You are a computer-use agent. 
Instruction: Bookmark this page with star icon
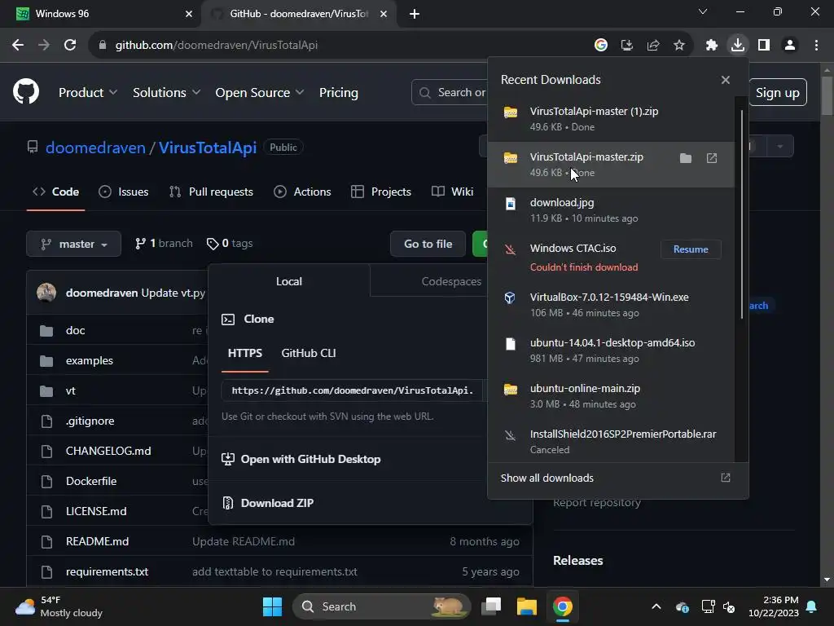pyautogui.click(x=679, y=46)
